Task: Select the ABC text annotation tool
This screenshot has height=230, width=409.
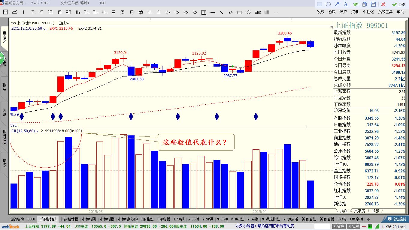Action: (x=258, y=12)
